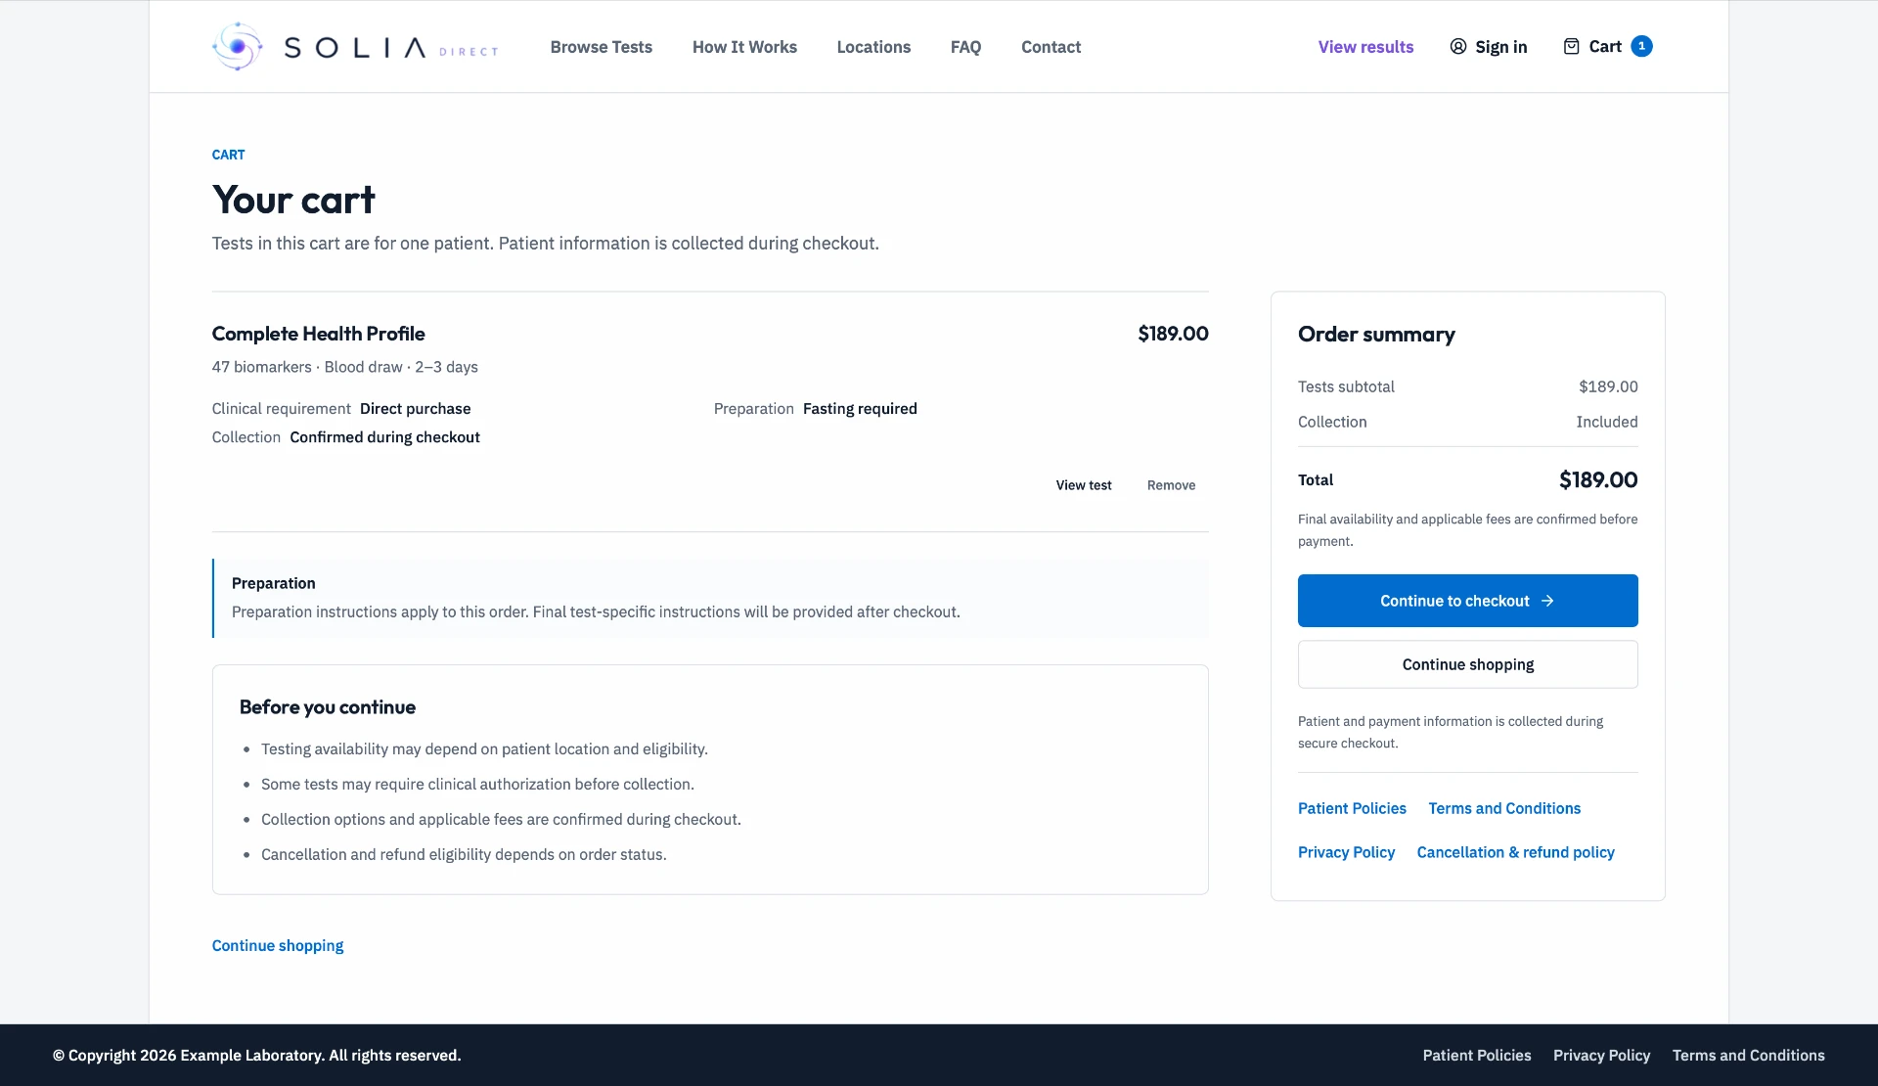The height and width of the screenshot is (1086, 1878).
Task: Open Patient Policies link in order summary
Action: point(1352,808)
